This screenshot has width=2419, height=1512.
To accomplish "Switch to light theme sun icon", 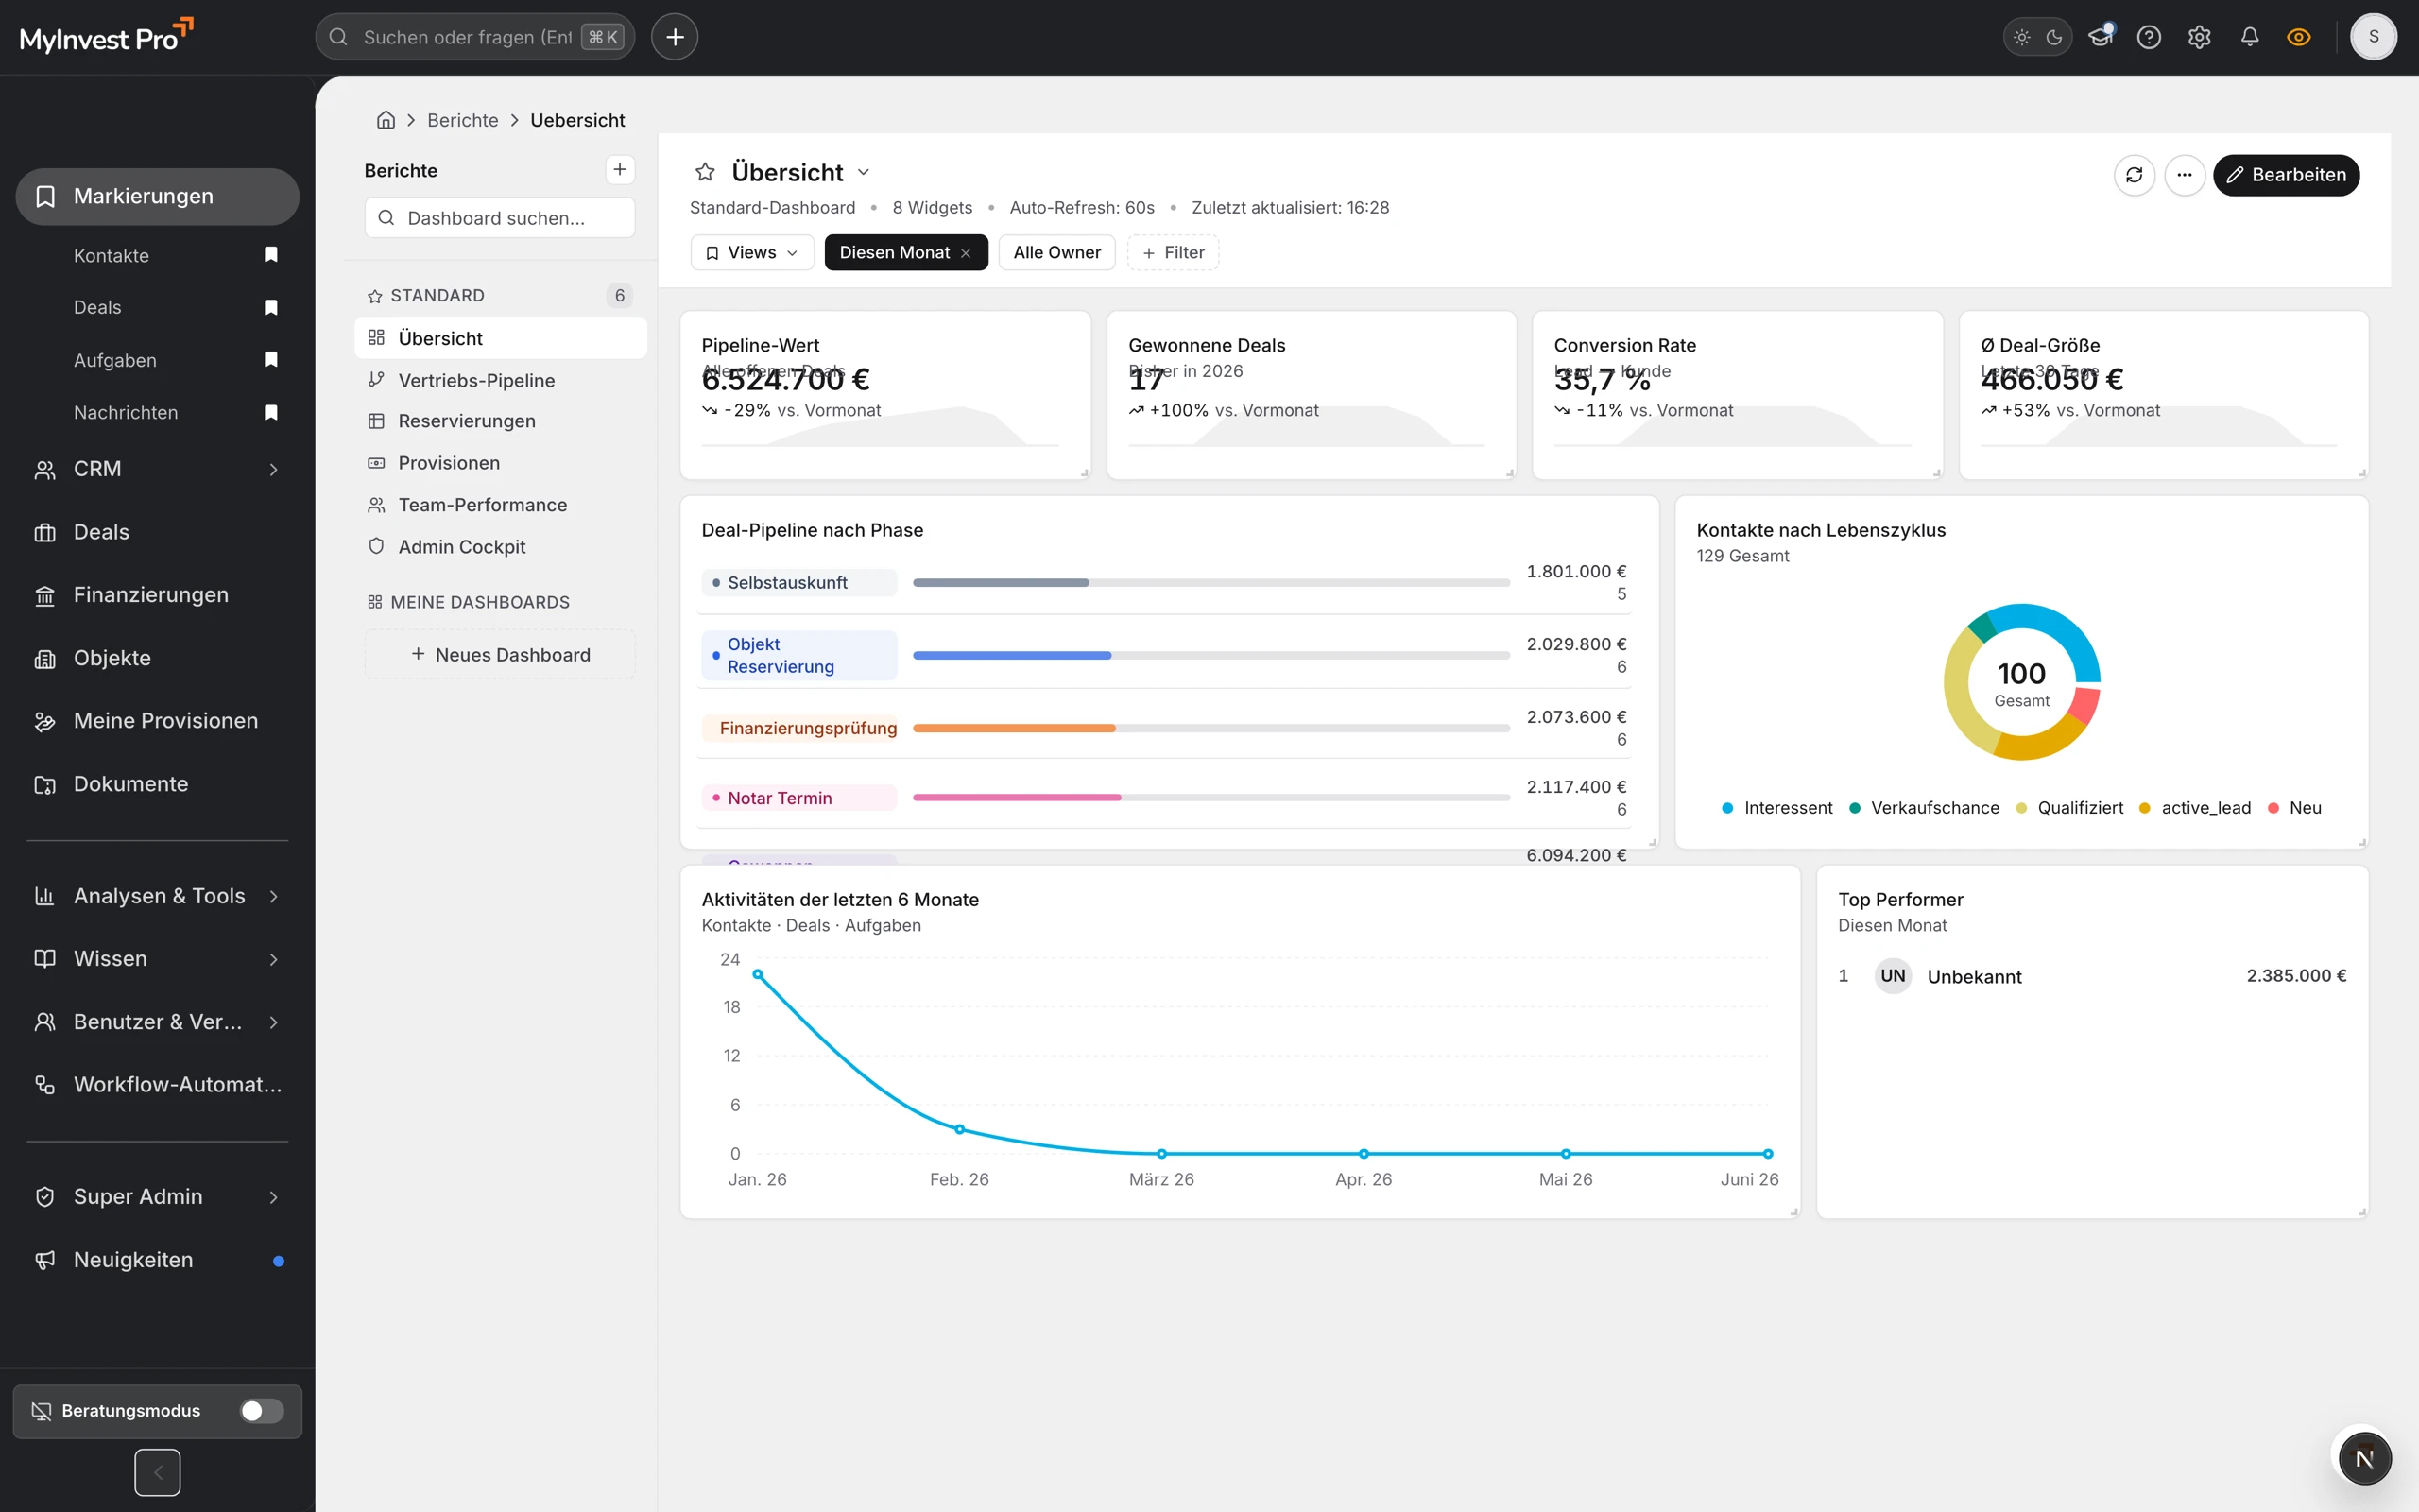I will pos(2021,37).
